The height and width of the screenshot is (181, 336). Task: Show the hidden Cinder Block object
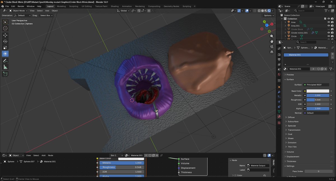[x=329, y=29]
